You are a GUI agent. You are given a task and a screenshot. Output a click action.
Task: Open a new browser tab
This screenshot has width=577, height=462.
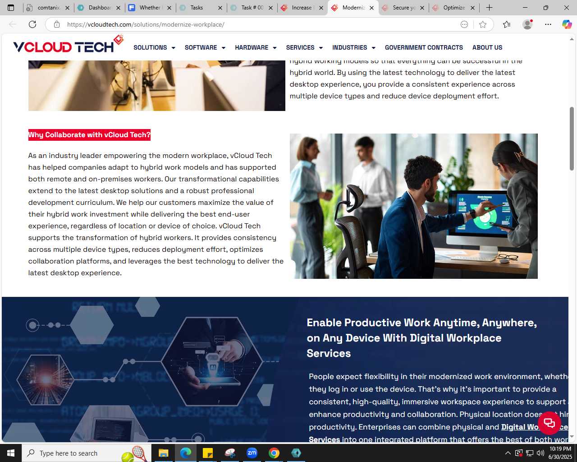[489, 8]
